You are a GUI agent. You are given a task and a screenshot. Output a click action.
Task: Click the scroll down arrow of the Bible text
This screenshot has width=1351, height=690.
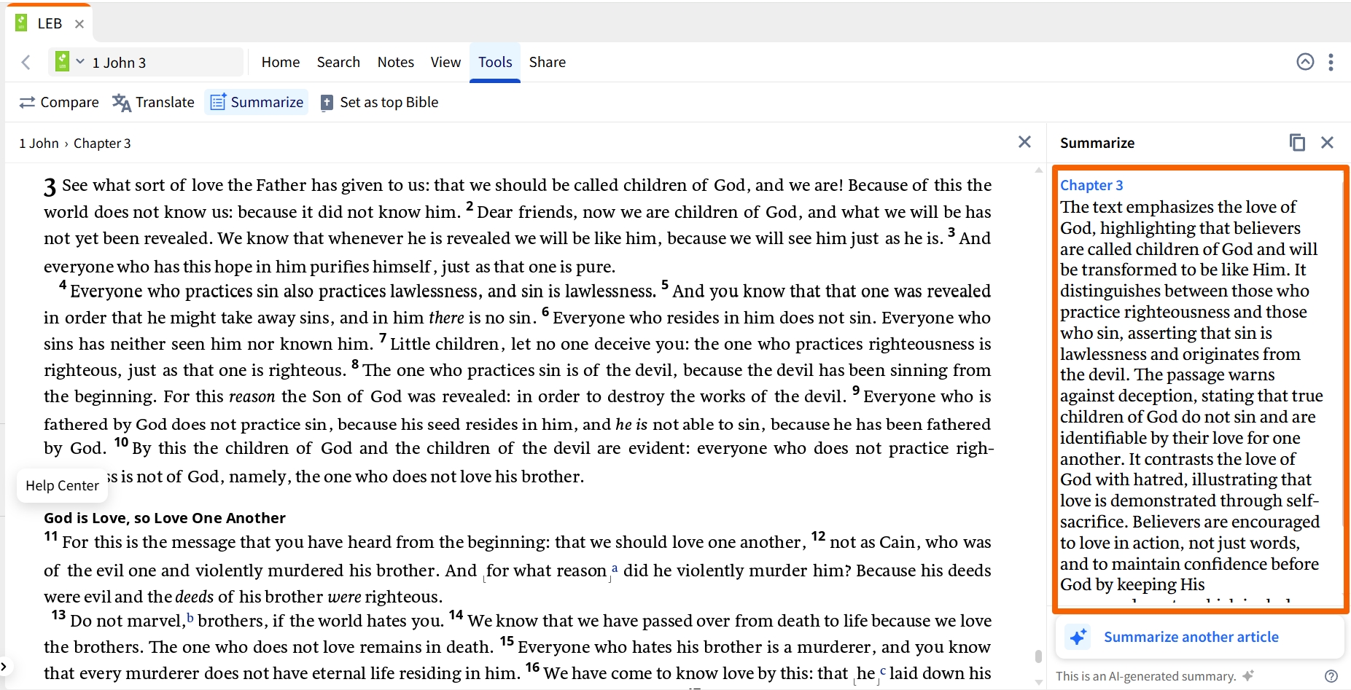[x=1038, y=683]
